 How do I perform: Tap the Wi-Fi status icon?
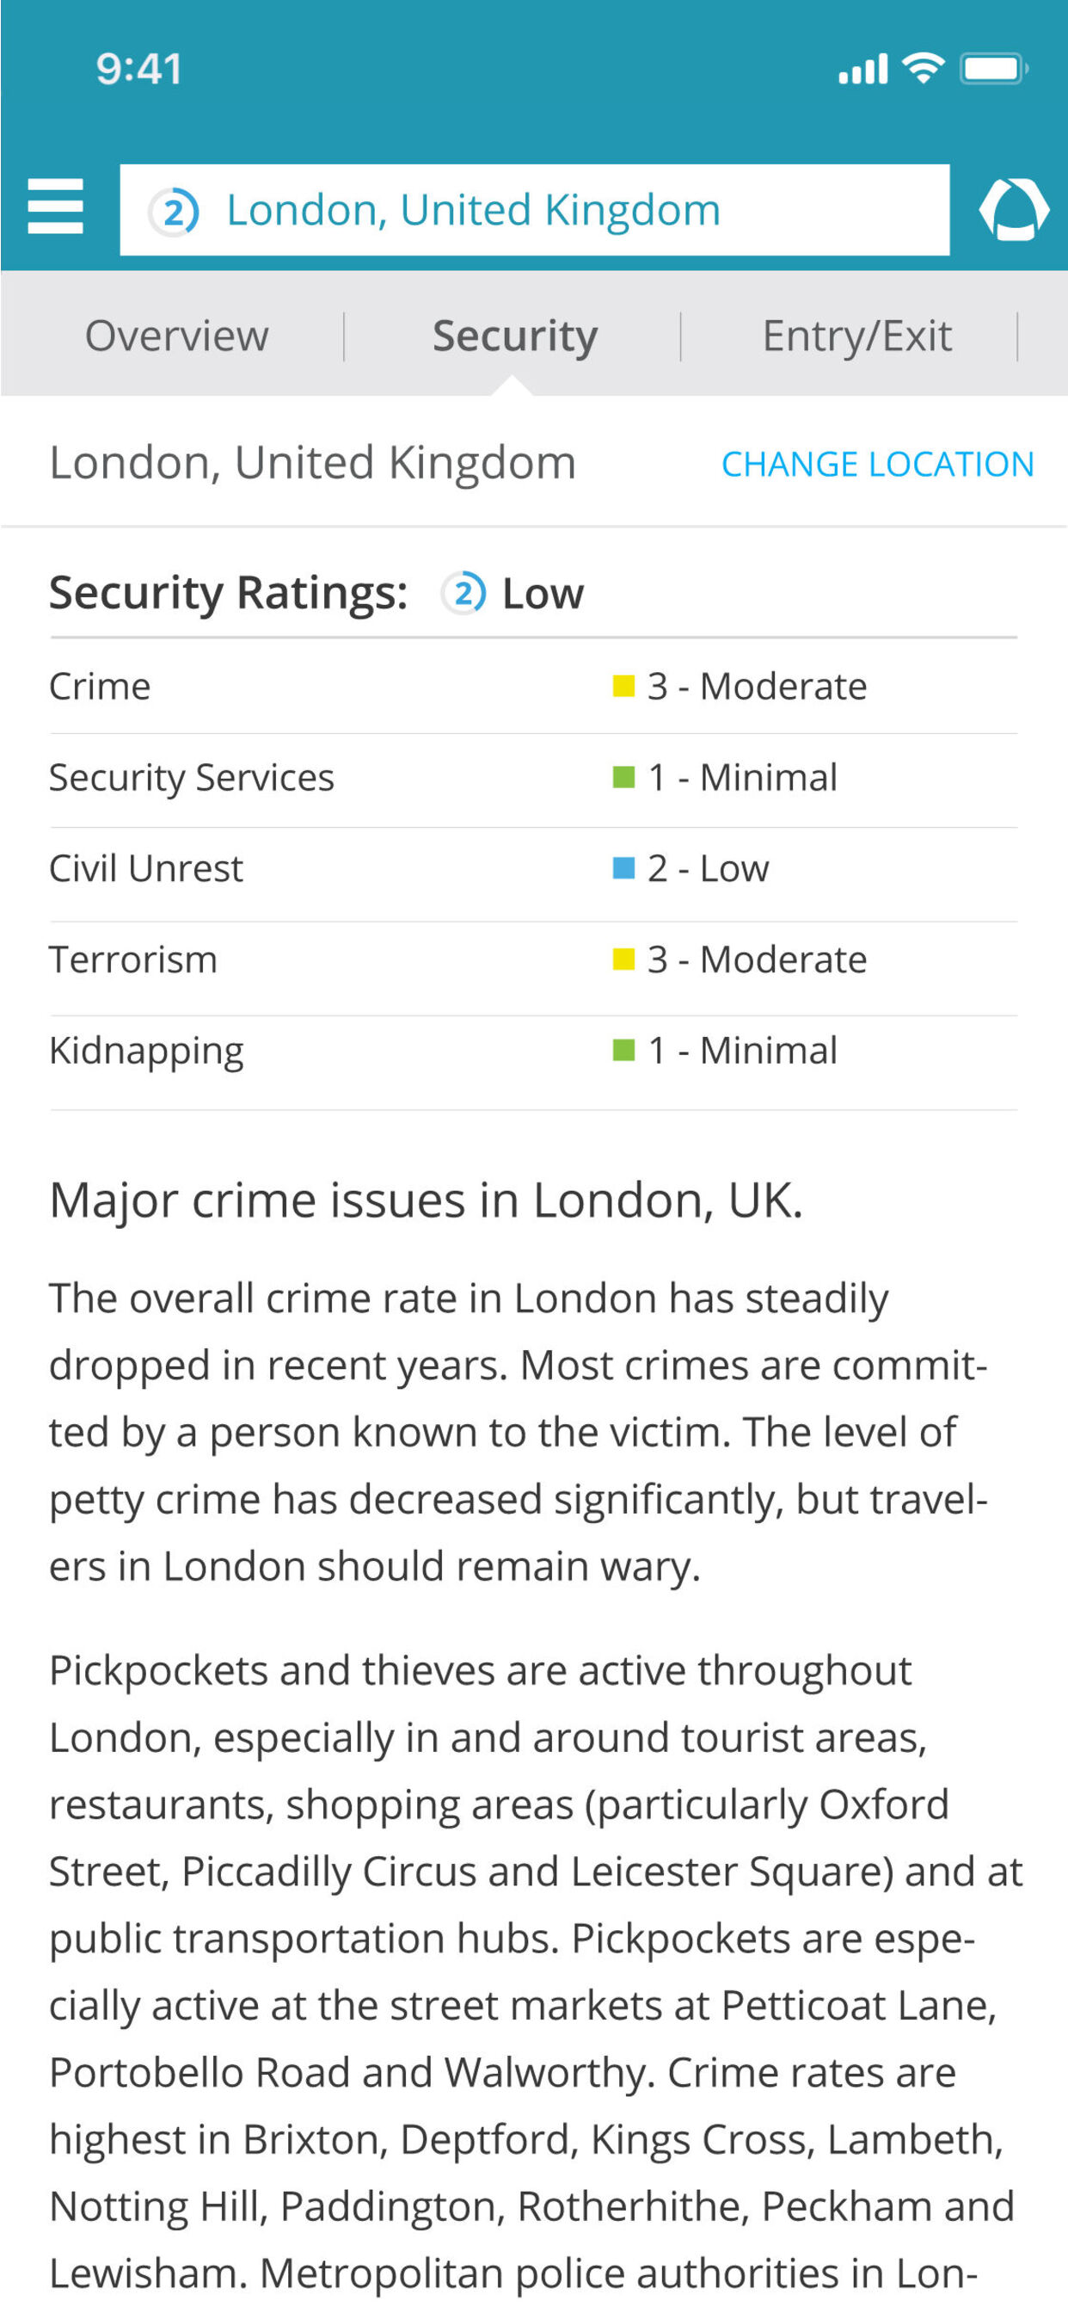click(924, 68)
